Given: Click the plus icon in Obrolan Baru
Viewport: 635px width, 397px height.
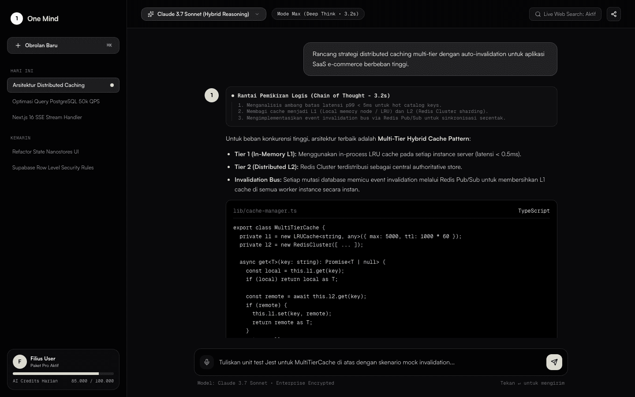Looking at the screenshot, I should 18,45.
